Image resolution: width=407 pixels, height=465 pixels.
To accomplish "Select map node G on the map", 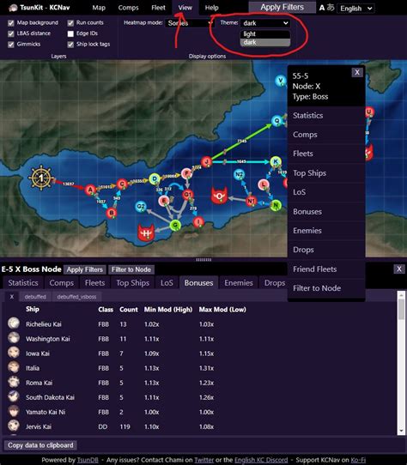I will [175, 225].
